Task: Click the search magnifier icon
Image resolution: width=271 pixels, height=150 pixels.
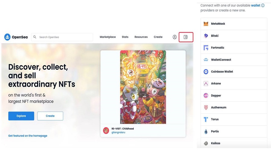Action: tap(35, 37)
